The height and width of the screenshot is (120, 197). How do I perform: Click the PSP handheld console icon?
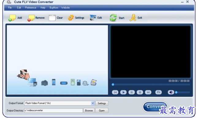click(64, 83)
